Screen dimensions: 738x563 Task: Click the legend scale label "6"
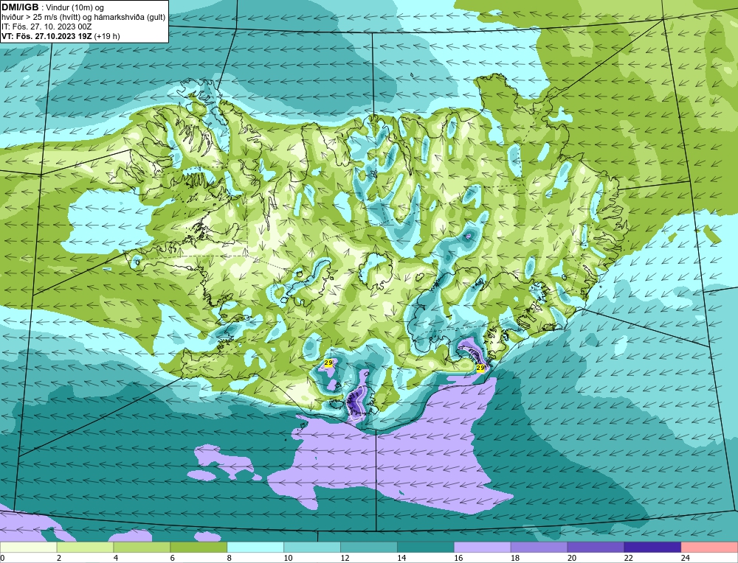pyautogui.click(x=173, y=558)
